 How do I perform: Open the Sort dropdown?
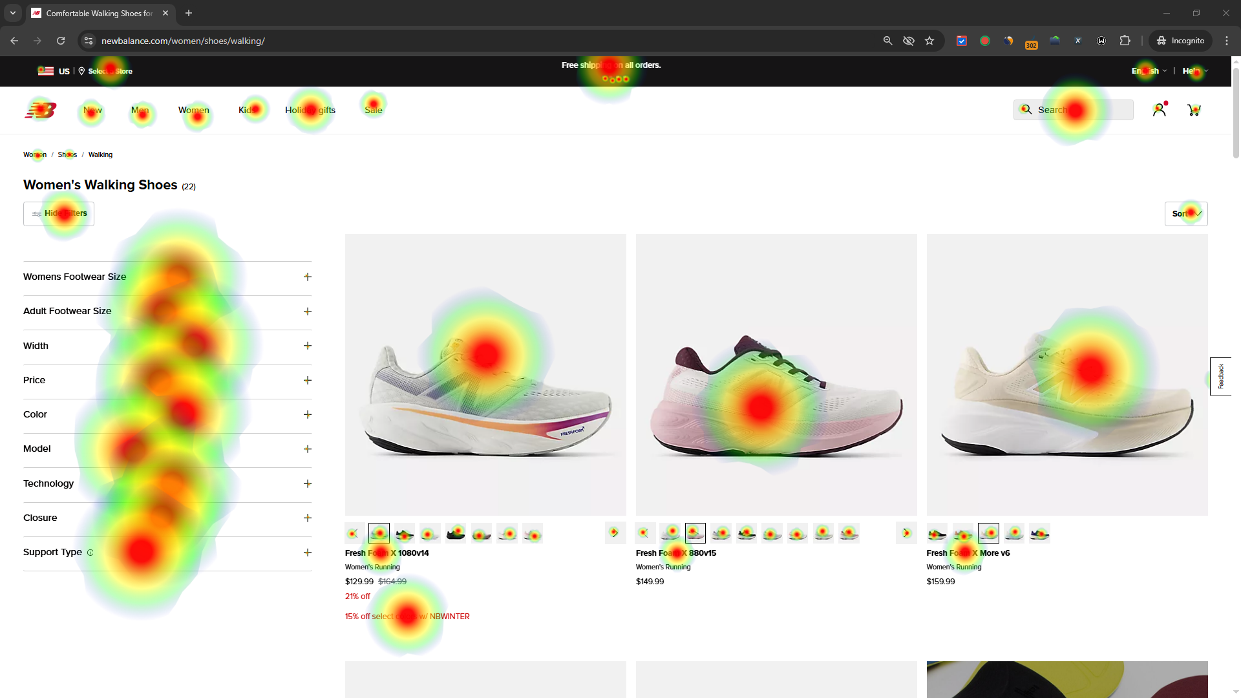(x=1186, y=214)
